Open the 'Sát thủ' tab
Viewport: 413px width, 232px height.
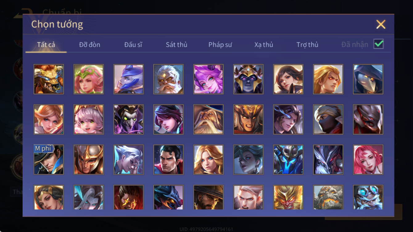click(176, 45)
